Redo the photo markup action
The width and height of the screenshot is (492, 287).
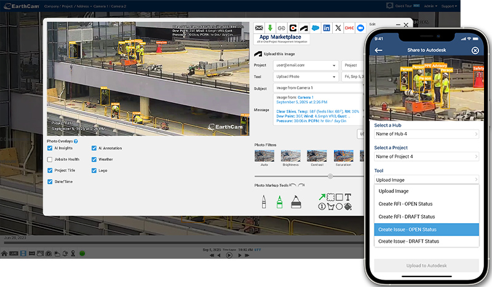[301, 185]
